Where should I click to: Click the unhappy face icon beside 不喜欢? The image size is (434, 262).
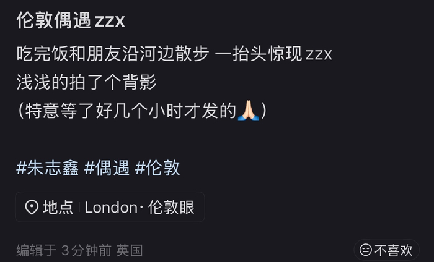click(365, 250)
